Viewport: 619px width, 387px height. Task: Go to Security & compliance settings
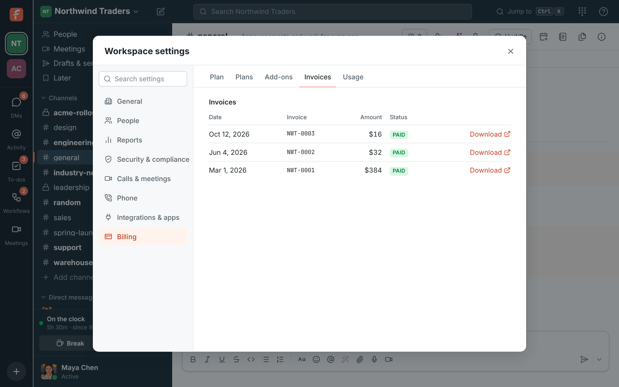point(143,159)
